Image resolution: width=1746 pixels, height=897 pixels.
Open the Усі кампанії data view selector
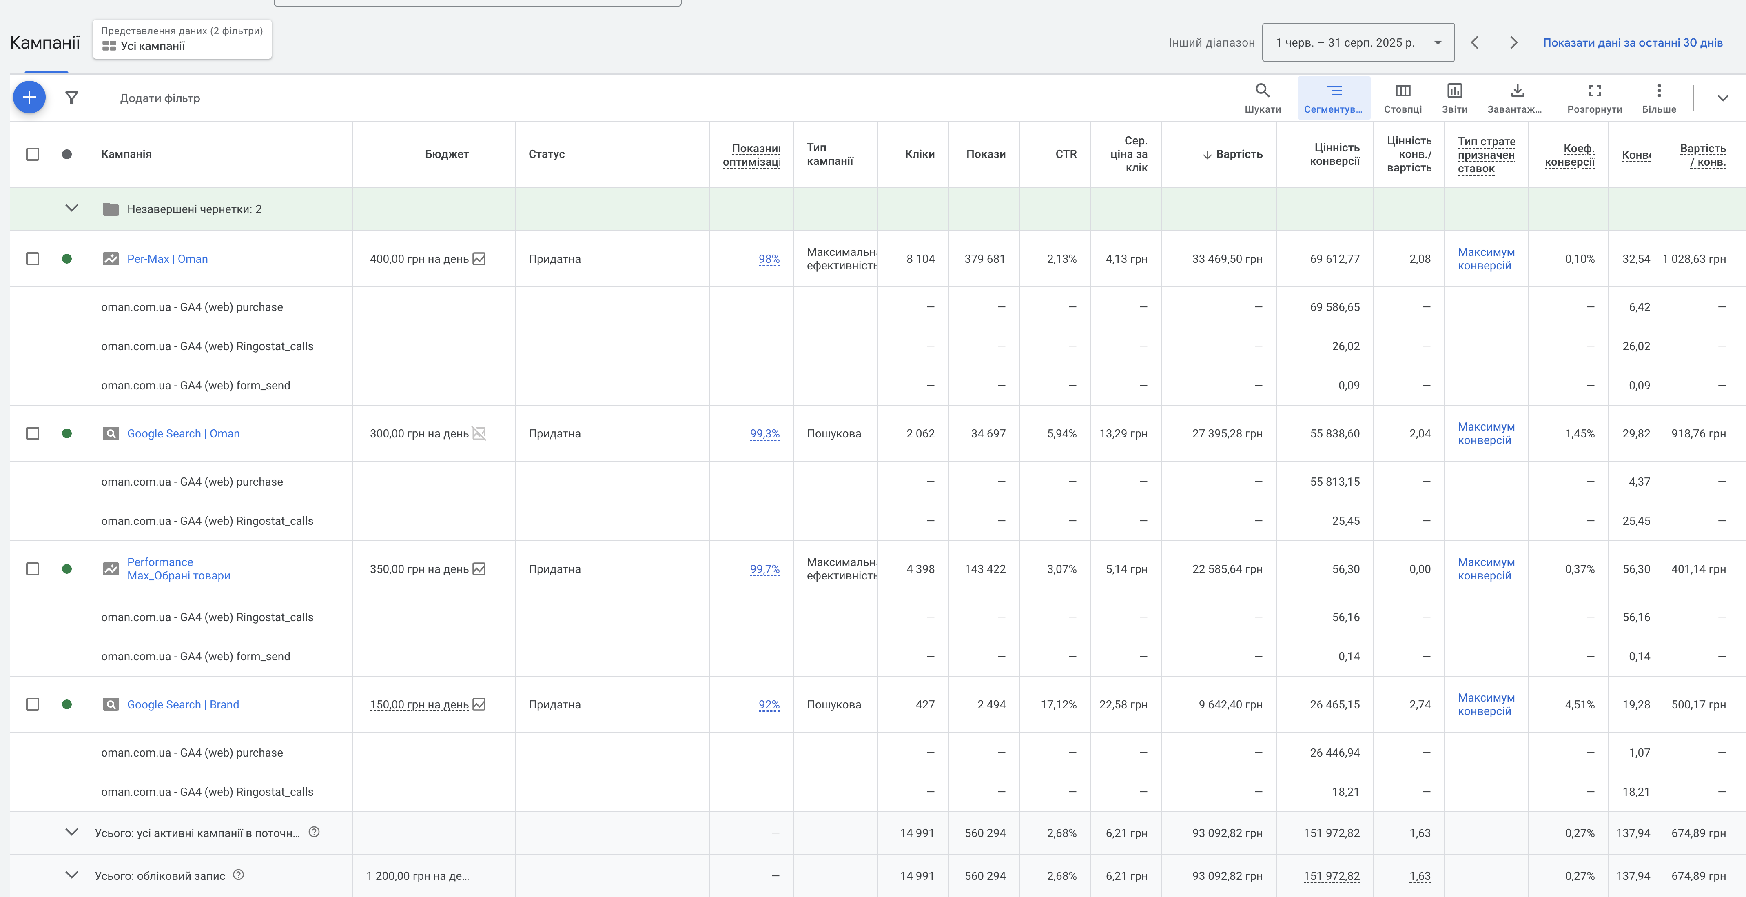[x=182, y=39]
